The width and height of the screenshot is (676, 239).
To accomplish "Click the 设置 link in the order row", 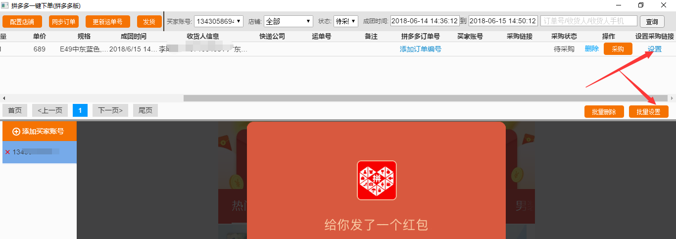I will pos(654,49).
